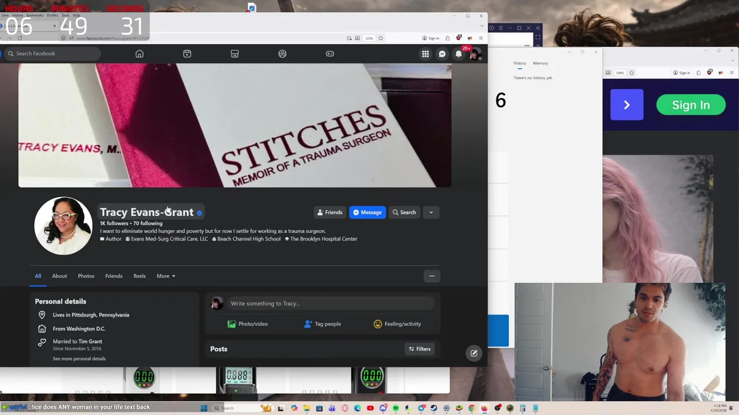
Task: Select the All profile tab
Action: [x=38, y=276]
